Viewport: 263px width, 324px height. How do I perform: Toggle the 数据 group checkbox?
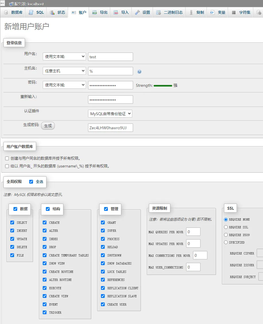click(x=15, y=209)
